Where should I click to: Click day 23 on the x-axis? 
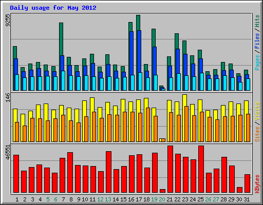click(185, 199)
